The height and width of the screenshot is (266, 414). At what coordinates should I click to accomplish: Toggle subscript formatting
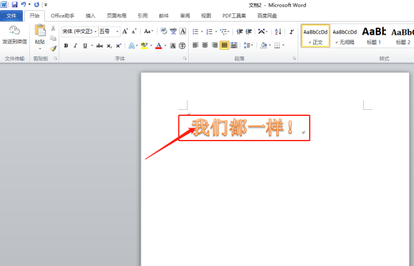tap(109, 46)
